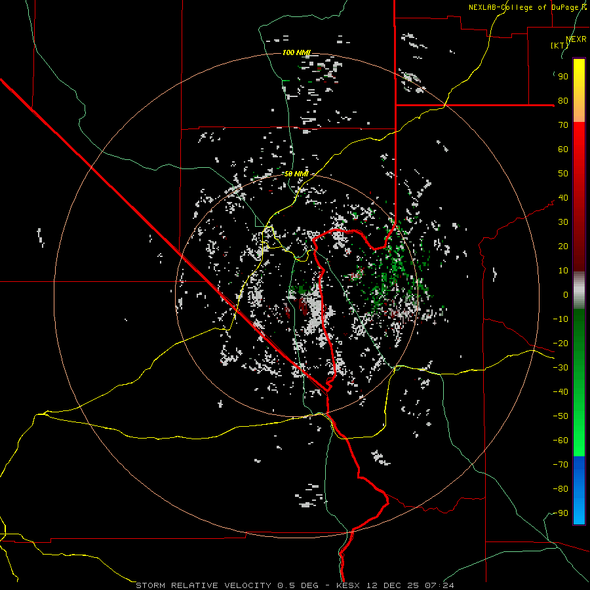Click the -80 value on the velocity scale
590x590 pixels.
click(560, 489)
